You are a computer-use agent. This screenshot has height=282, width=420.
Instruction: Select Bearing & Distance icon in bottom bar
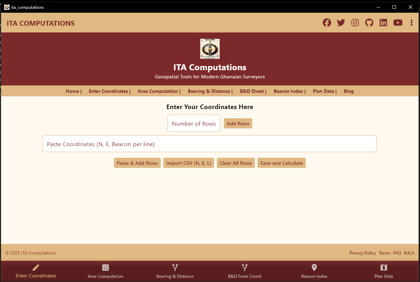175,267
